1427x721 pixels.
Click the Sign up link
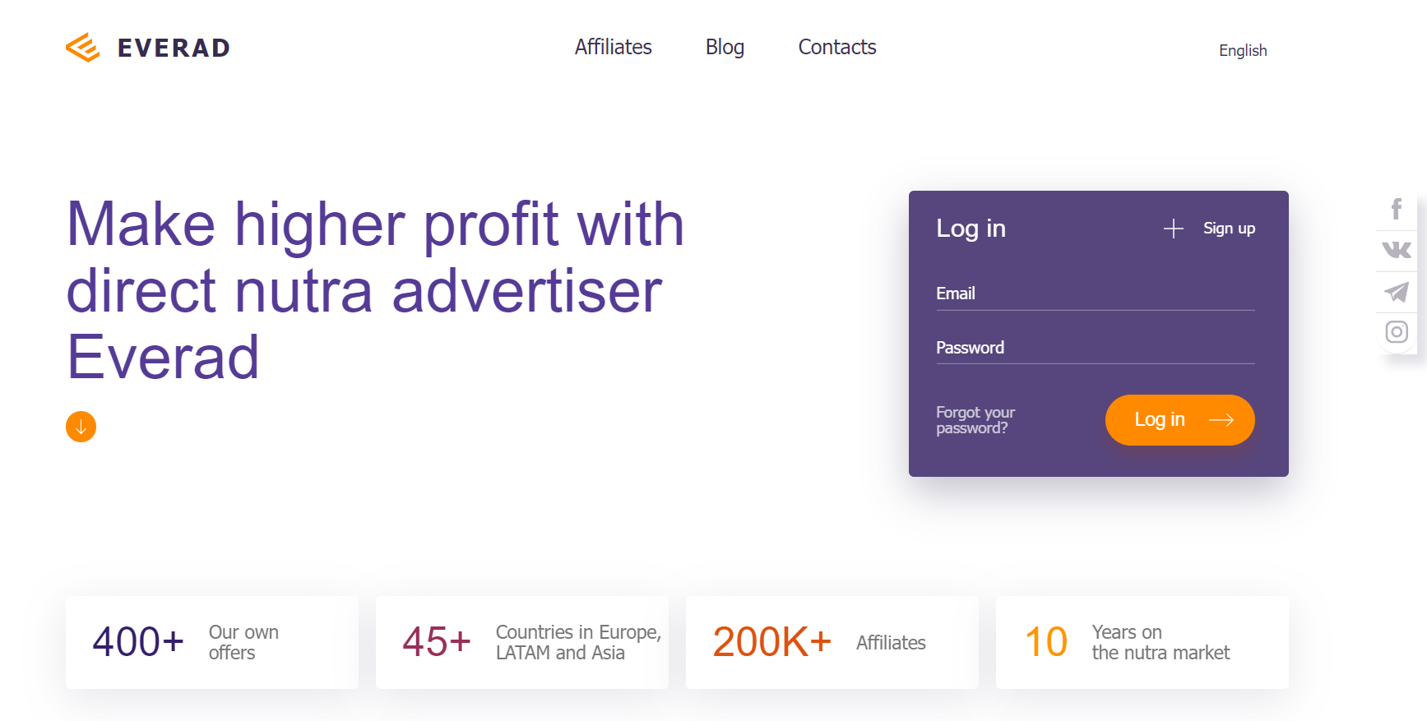[1229, 229]
